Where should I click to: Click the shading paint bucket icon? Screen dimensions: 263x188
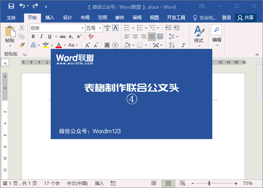point(127,45)
